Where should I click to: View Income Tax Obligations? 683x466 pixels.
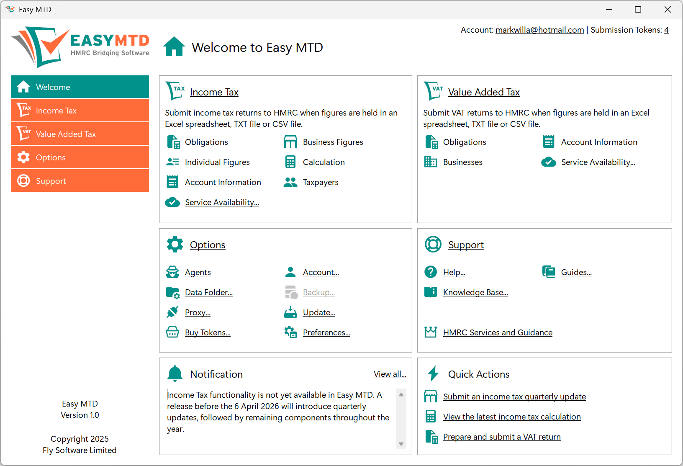point(206,142)
